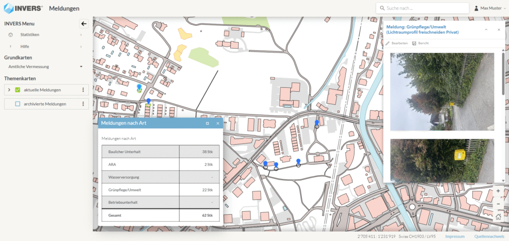Expand the aktuelle Meldungen layer tree
The height and width of the screenshot is (241, 509).
coord(9,90)
